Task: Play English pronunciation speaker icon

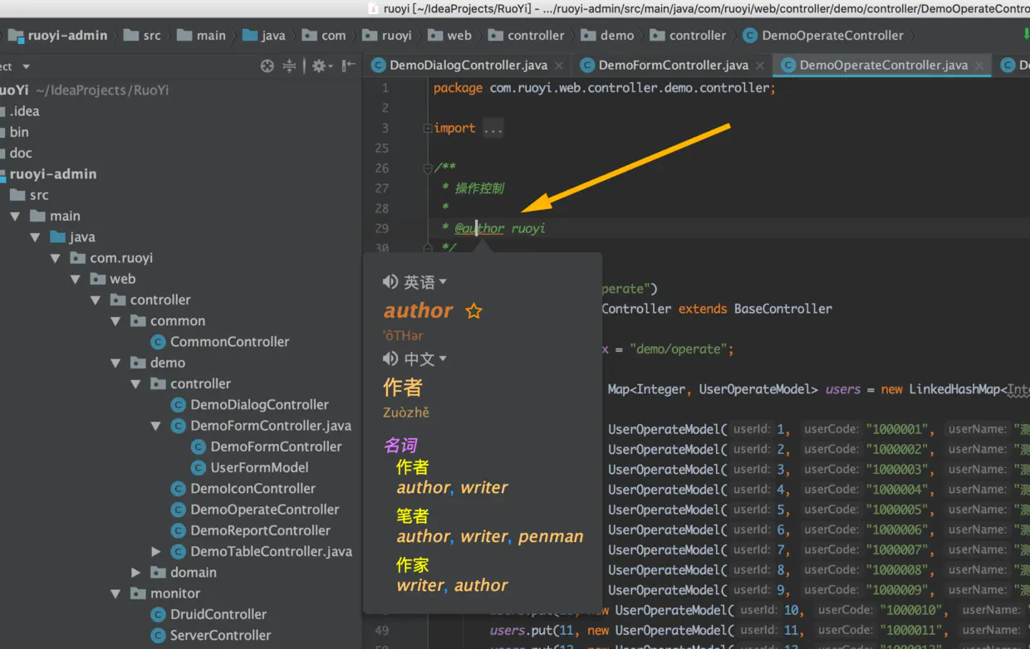Action: pos(390,282)
